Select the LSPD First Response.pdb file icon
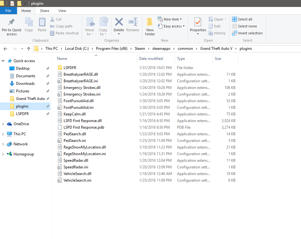Viewport: 301px width, 239px height. [60, 127]
